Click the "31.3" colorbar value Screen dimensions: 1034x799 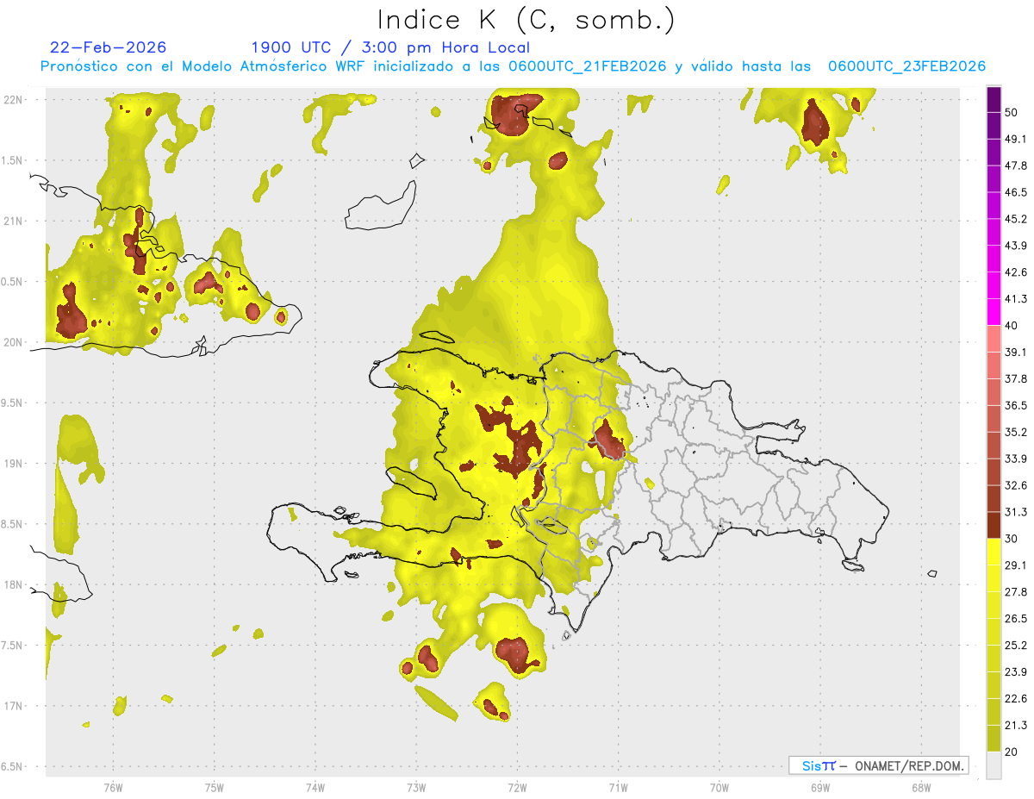(x=1018, y=512)
